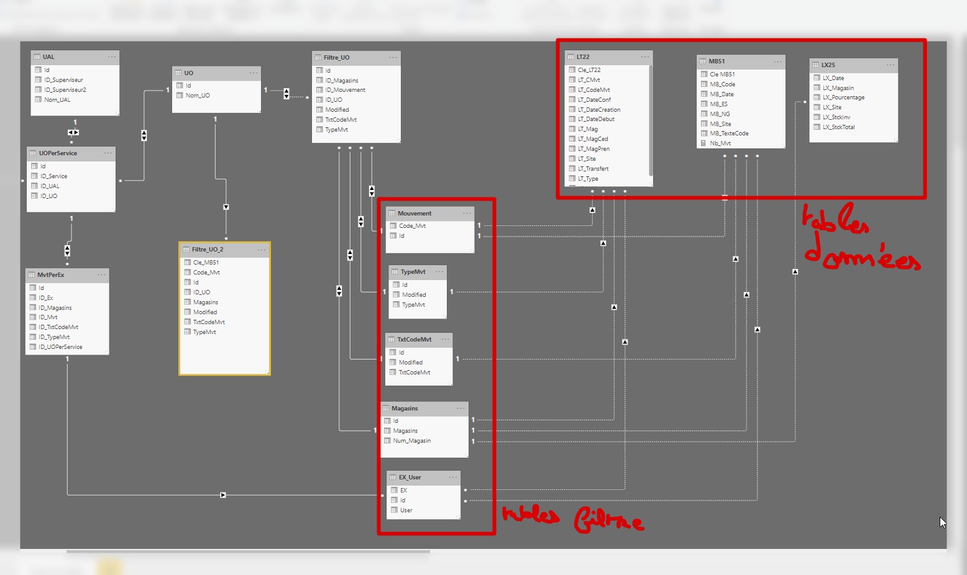Select ID_TxtCodeMvt field in MvtPerEx
Image resolution: width=967 pixels, height=575 pixels.
58,327
